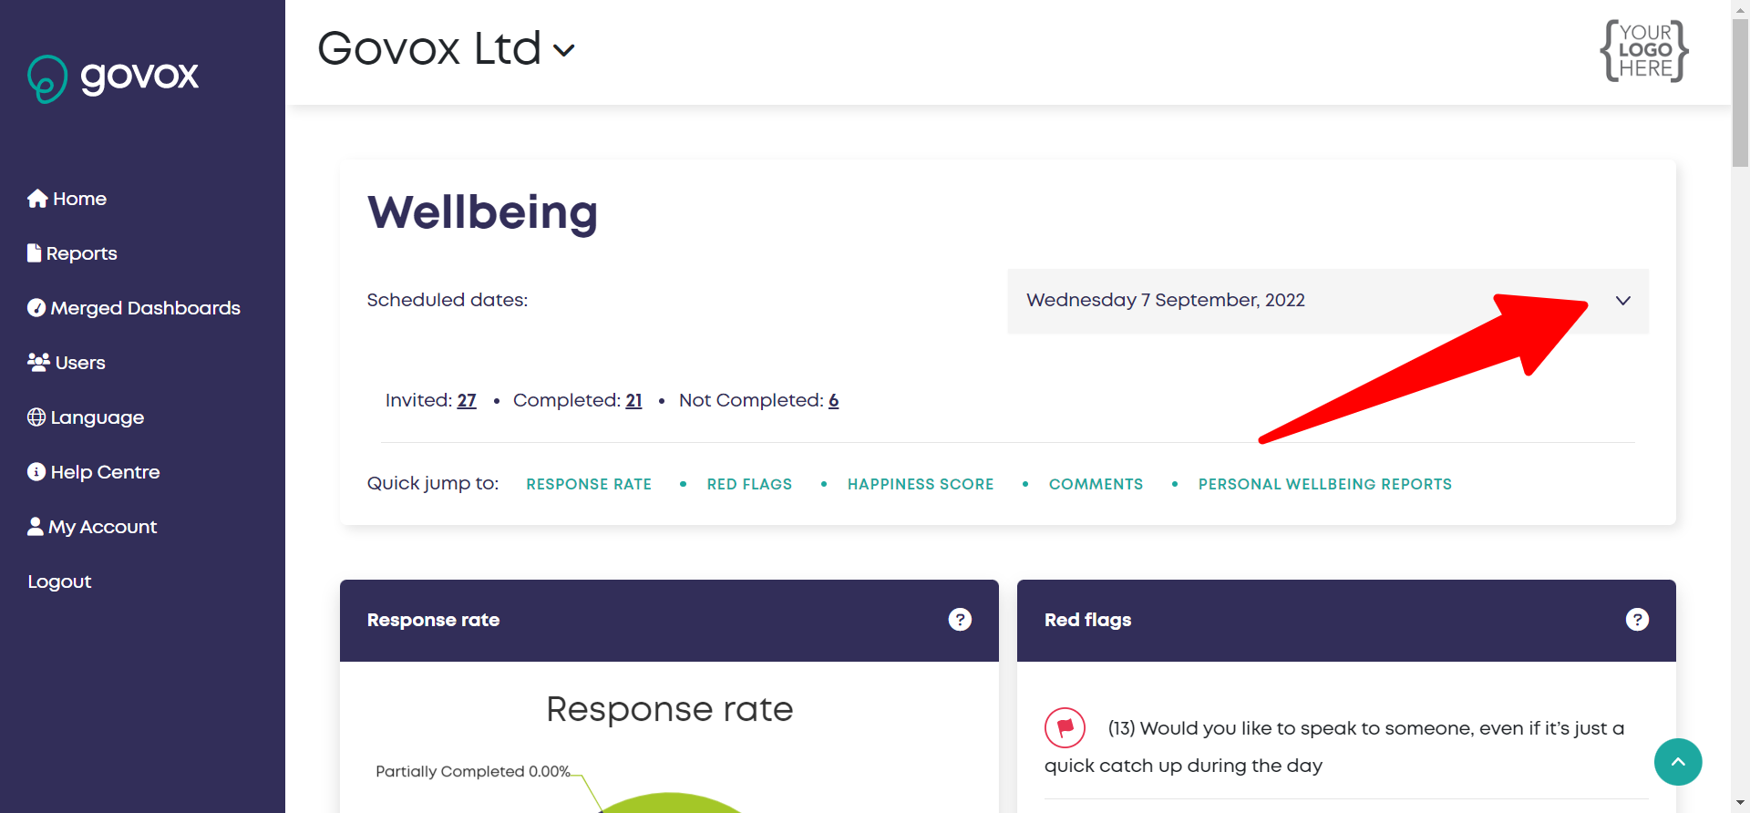Jump to the Comments section
The image size is (1750, 813).
1096,484
